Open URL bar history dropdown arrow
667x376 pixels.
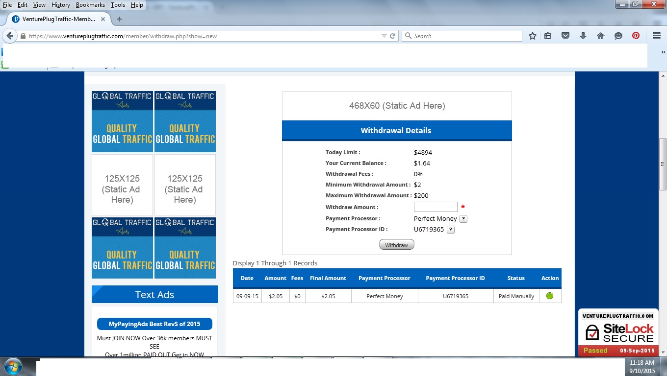(x=384, y=36)
